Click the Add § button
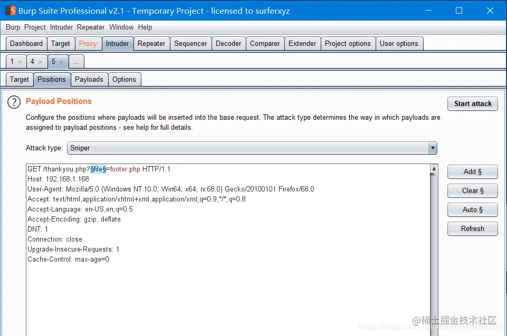507x336 pixels. 472,172
